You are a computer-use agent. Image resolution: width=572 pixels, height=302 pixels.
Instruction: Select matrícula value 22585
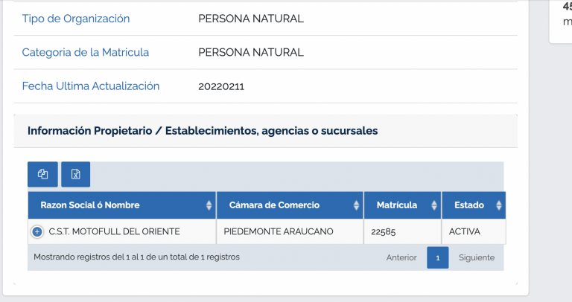click(x=383, y=232)
